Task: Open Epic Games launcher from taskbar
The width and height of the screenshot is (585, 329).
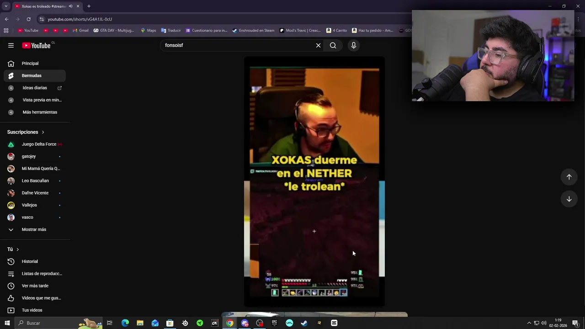Action: click(x=274, y=323)
